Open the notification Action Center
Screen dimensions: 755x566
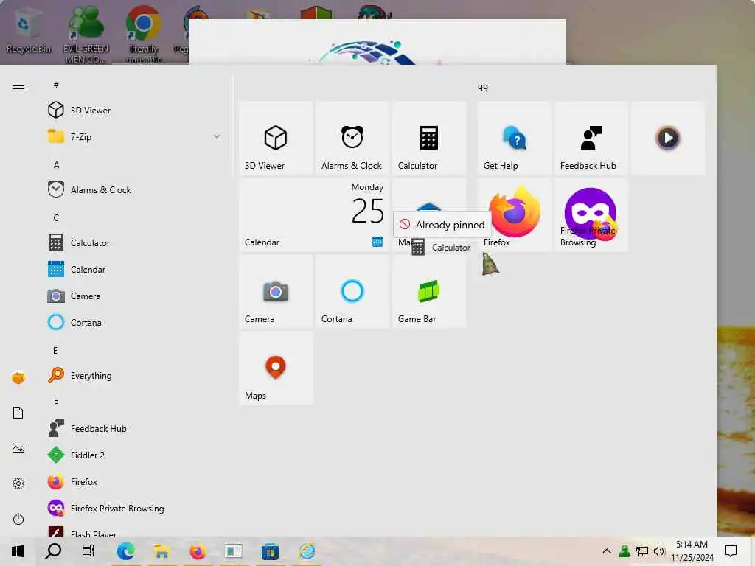731,551
